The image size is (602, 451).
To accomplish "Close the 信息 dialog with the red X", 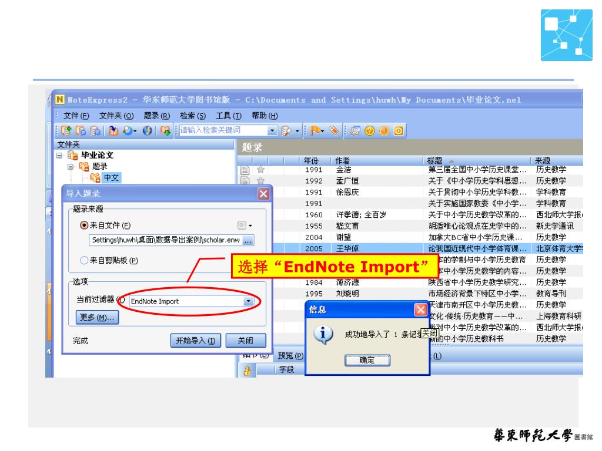I will 421,309.
